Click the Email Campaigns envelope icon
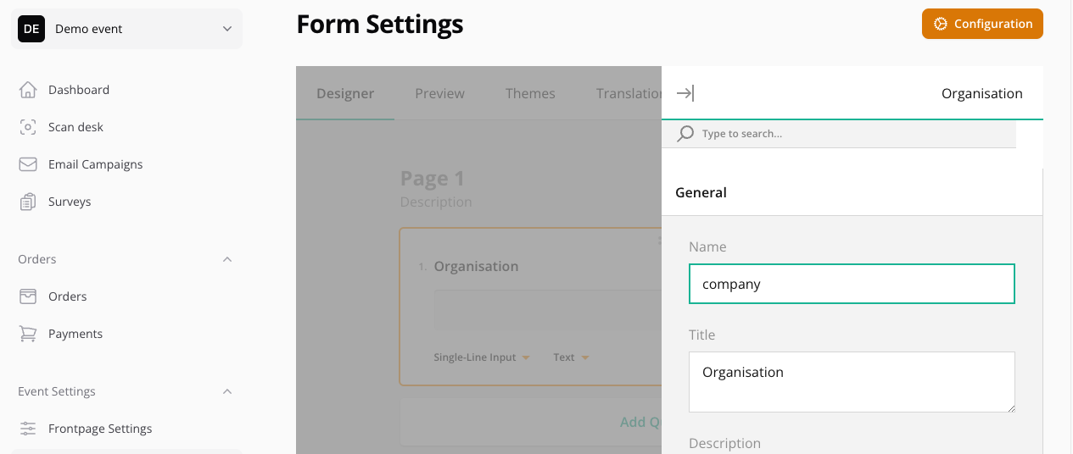Viewport: 1073px width, 454px height. 28,164
